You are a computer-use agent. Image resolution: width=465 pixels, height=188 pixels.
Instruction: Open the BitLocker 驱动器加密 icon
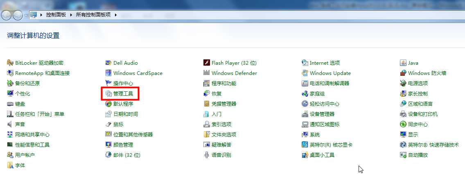point(10,63)
